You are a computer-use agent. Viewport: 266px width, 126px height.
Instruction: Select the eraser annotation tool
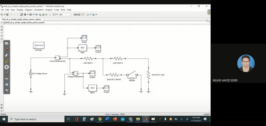click(x=7, y=55)
